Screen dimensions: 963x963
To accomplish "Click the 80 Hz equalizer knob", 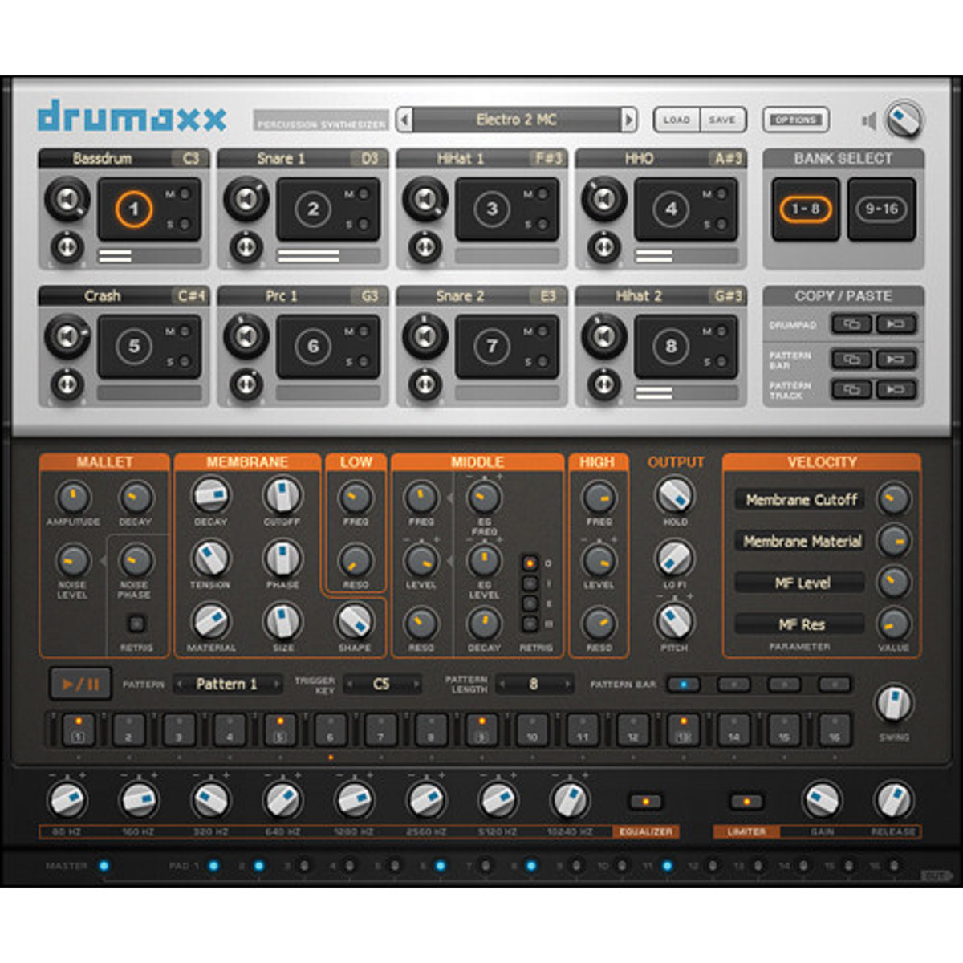I will [66, 800].
